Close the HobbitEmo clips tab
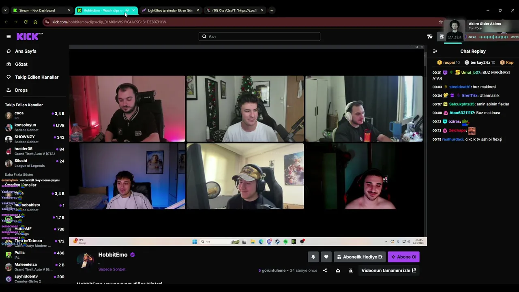Image resolution: width=519 pixels, height=292 pixels. (133, 11)
